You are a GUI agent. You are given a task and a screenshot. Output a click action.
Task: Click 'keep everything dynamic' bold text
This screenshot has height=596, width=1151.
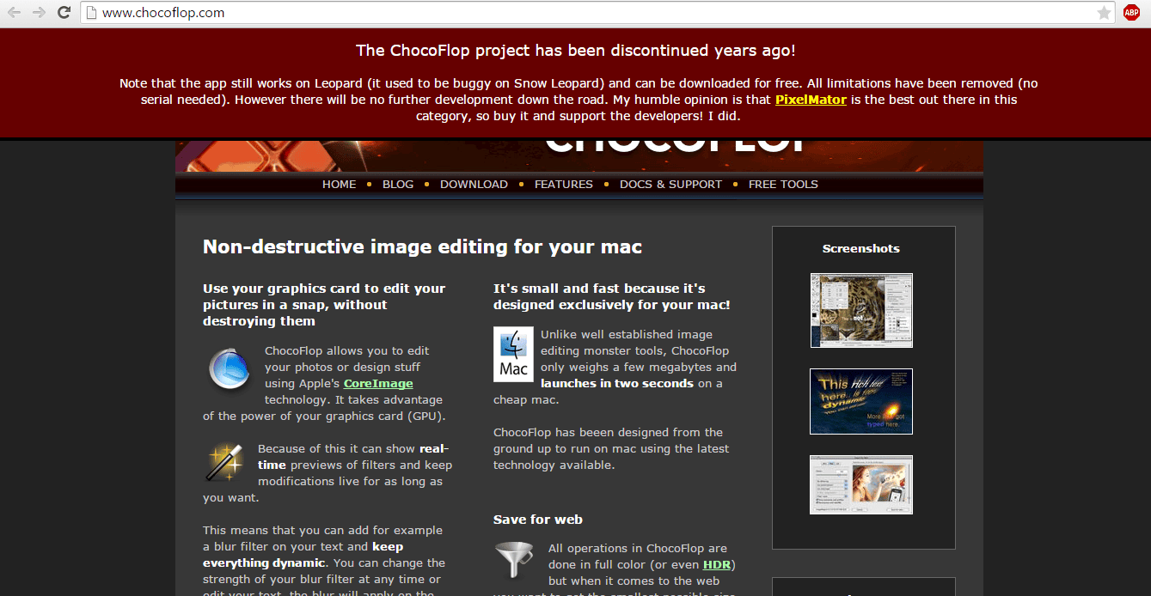point(303,555)
